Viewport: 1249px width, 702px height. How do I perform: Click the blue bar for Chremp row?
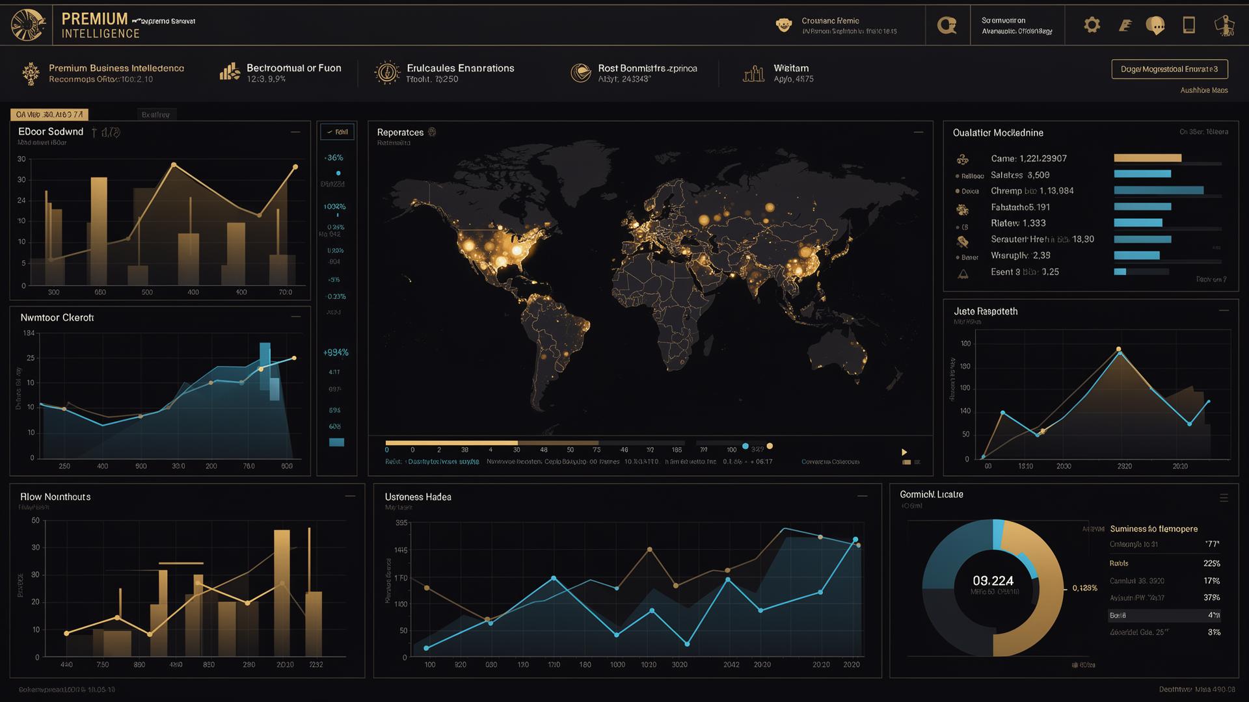click(x=1159, y=190)
